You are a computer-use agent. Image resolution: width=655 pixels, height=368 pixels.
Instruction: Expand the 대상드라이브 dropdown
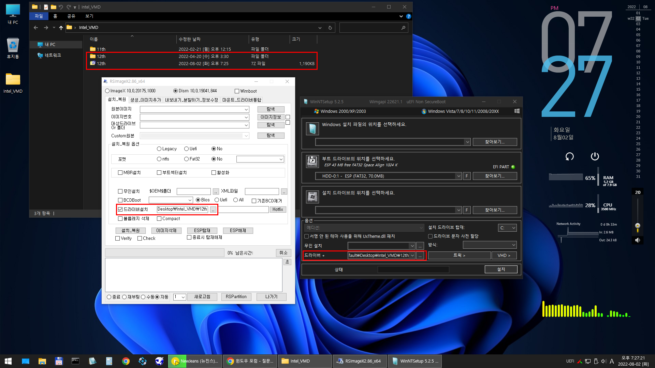tap(246, 125)
